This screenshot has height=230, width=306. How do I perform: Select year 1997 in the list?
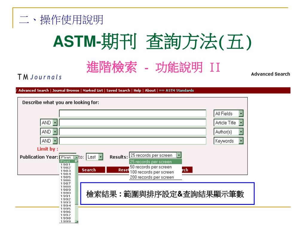pos(67,215)
